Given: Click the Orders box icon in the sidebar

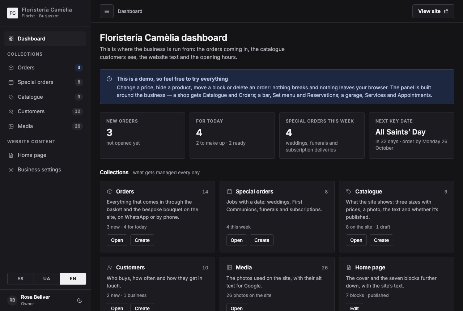Looking at the screenshot, I should point(11,68).
